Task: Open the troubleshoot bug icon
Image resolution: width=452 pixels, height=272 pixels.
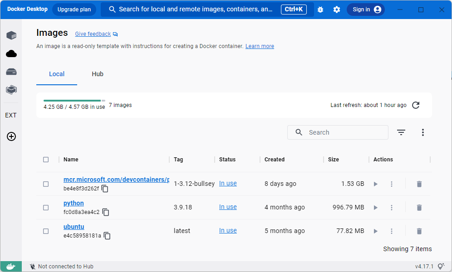Action: tap(320, 10)
